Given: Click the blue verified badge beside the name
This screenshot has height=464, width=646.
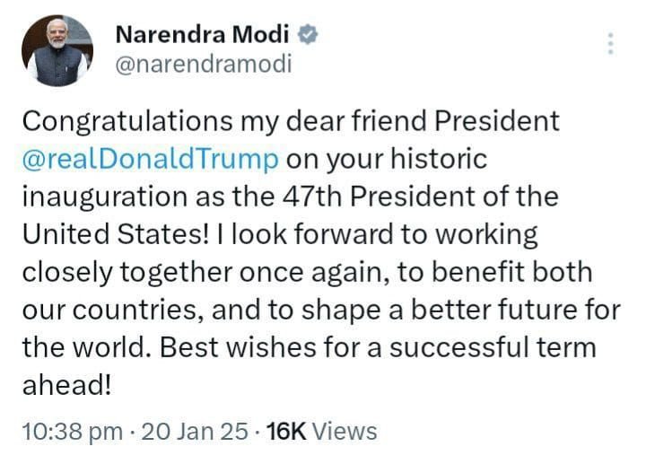Looking at the screenshot, I should [310, 34].
